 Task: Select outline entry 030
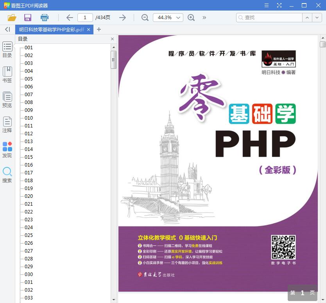point(29,274)
